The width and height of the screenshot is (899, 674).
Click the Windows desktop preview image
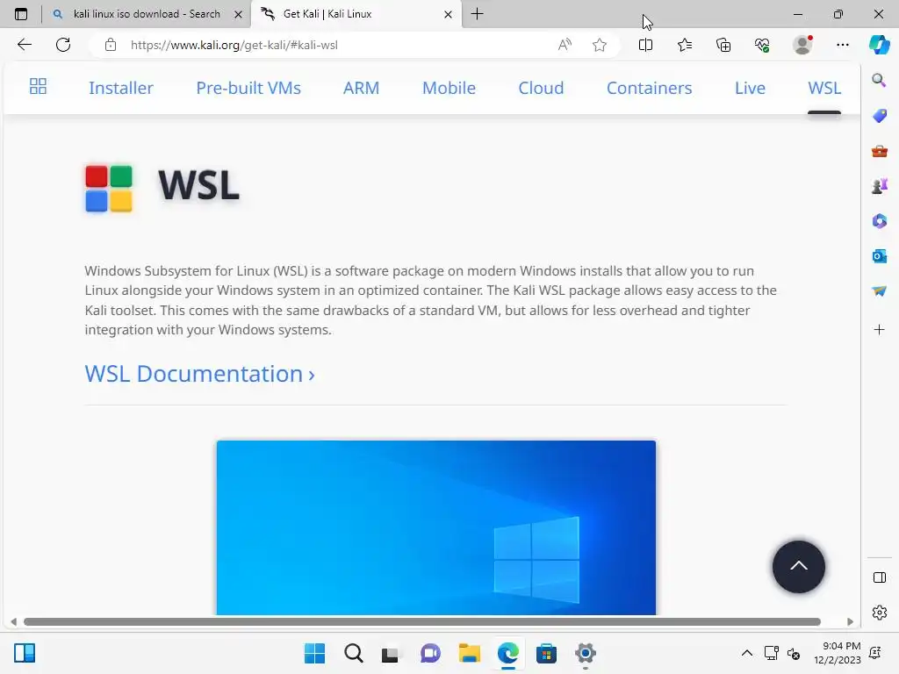click(x=435, y=527)
